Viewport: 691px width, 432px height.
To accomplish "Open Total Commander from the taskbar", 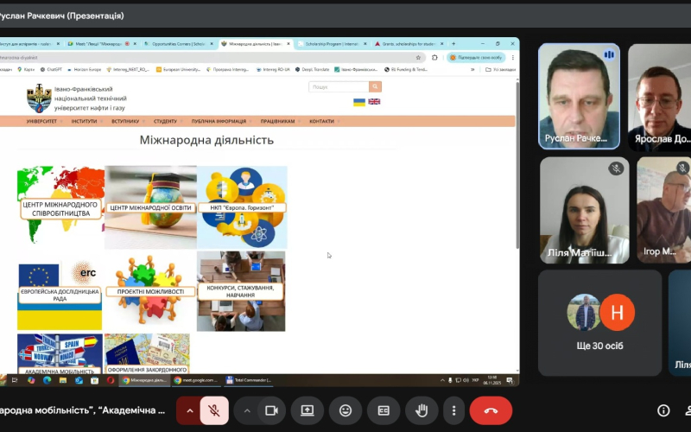I will (250, 379).
